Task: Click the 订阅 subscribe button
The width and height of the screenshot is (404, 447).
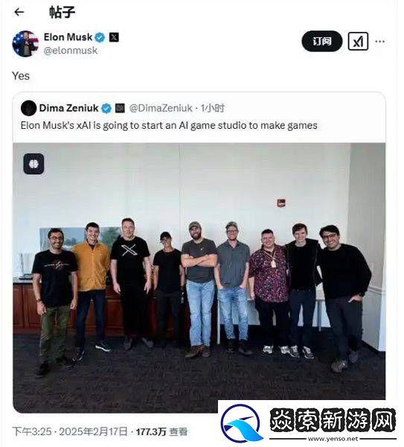Action: tap(321, 41)
